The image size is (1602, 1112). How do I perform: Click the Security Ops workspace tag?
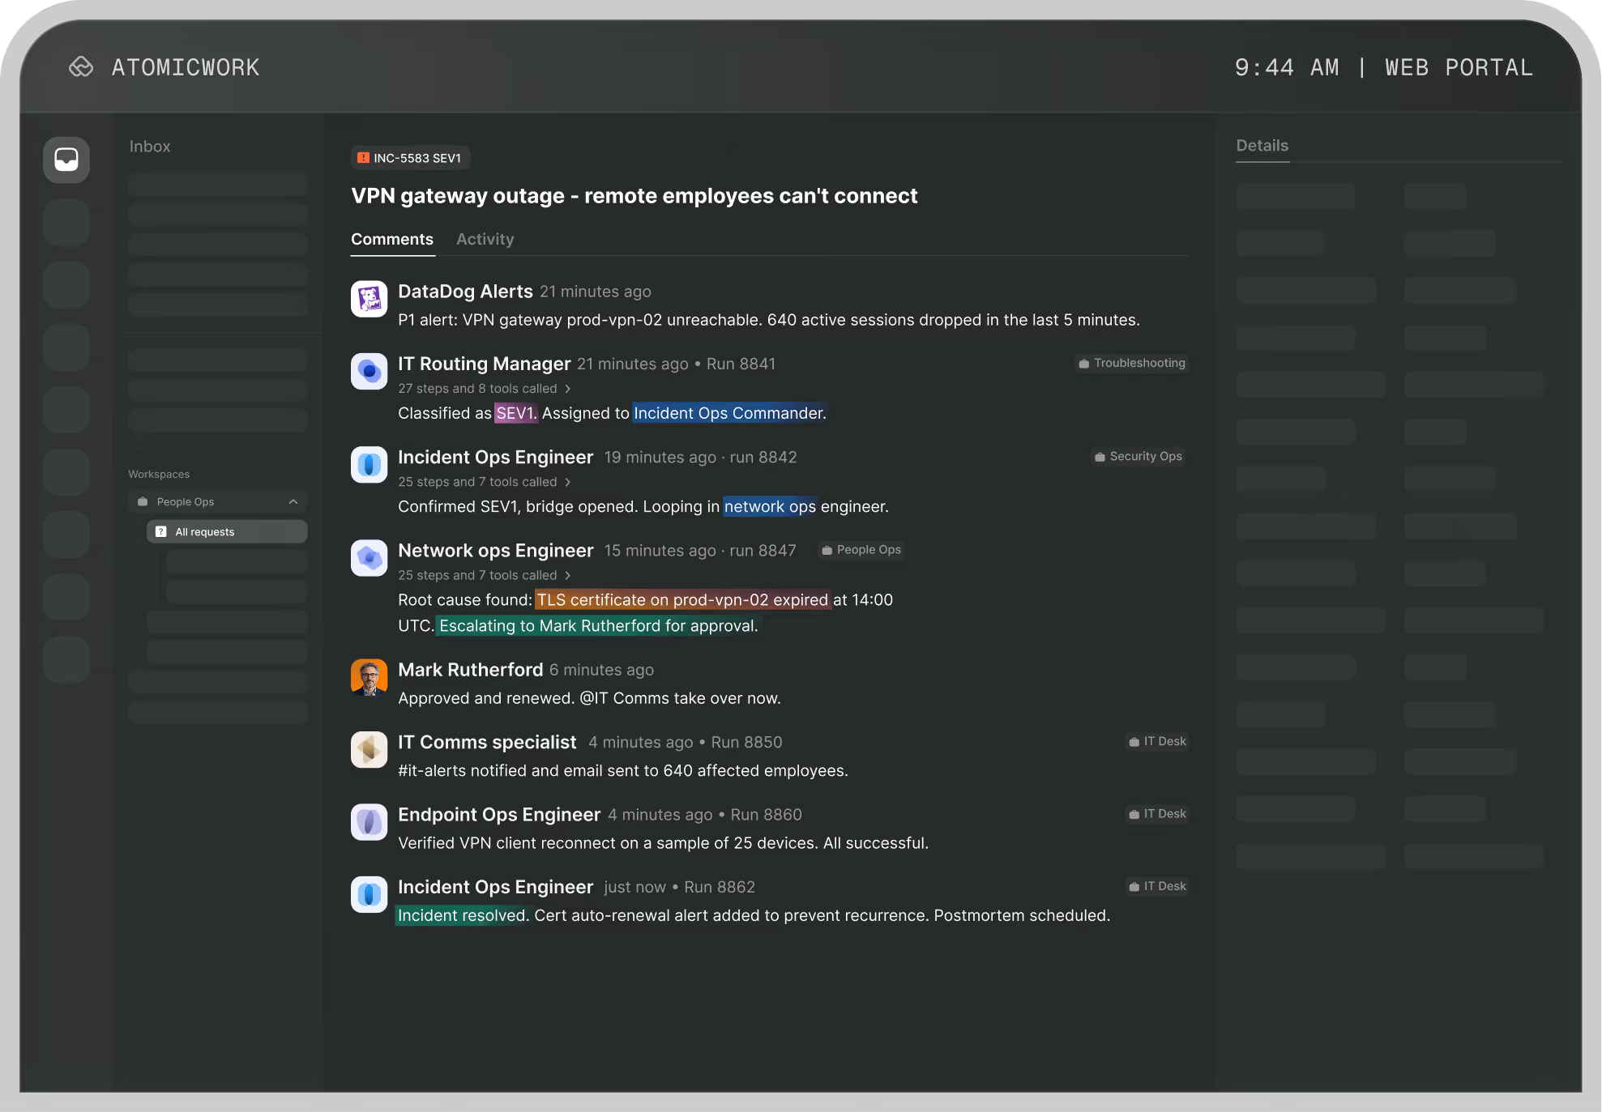1138,457
